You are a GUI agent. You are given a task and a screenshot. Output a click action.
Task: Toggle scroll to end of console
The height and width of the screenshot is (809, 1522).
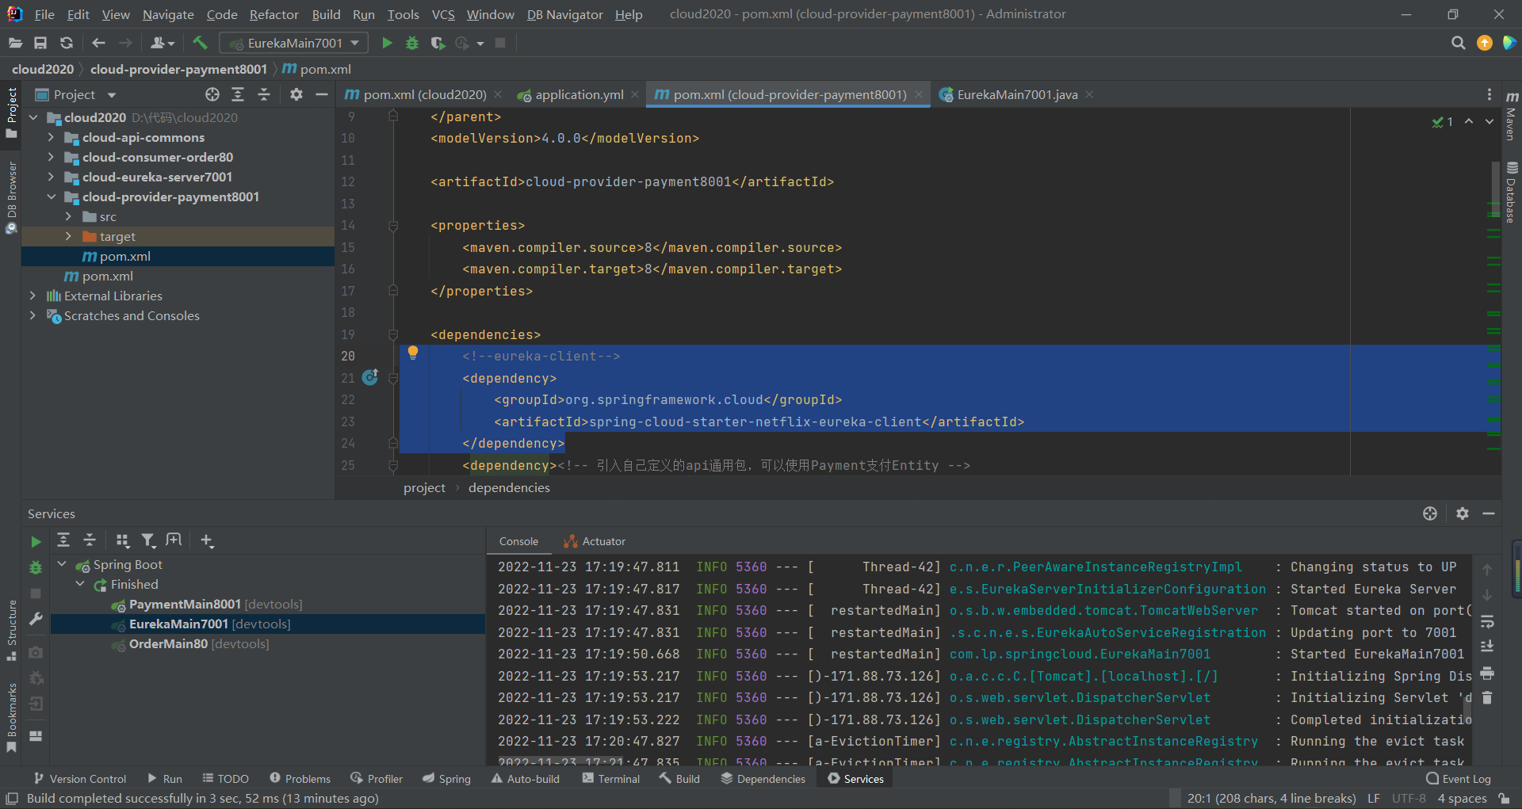coord(1487,647)
